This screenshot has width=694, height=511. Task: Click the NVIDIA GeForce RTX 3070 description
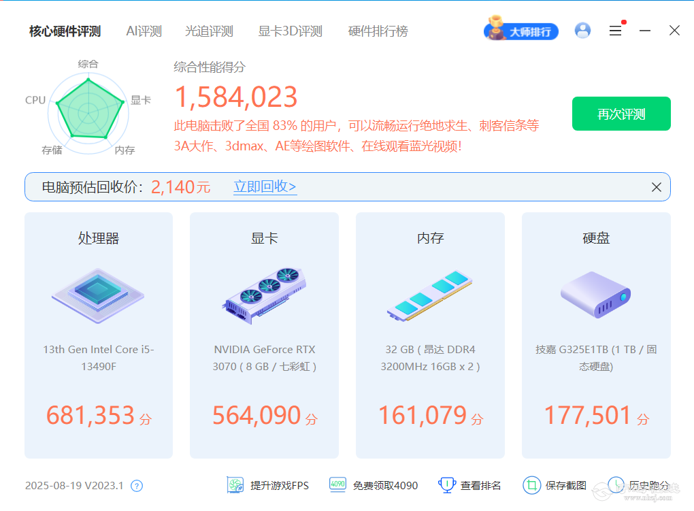[264, 358]
